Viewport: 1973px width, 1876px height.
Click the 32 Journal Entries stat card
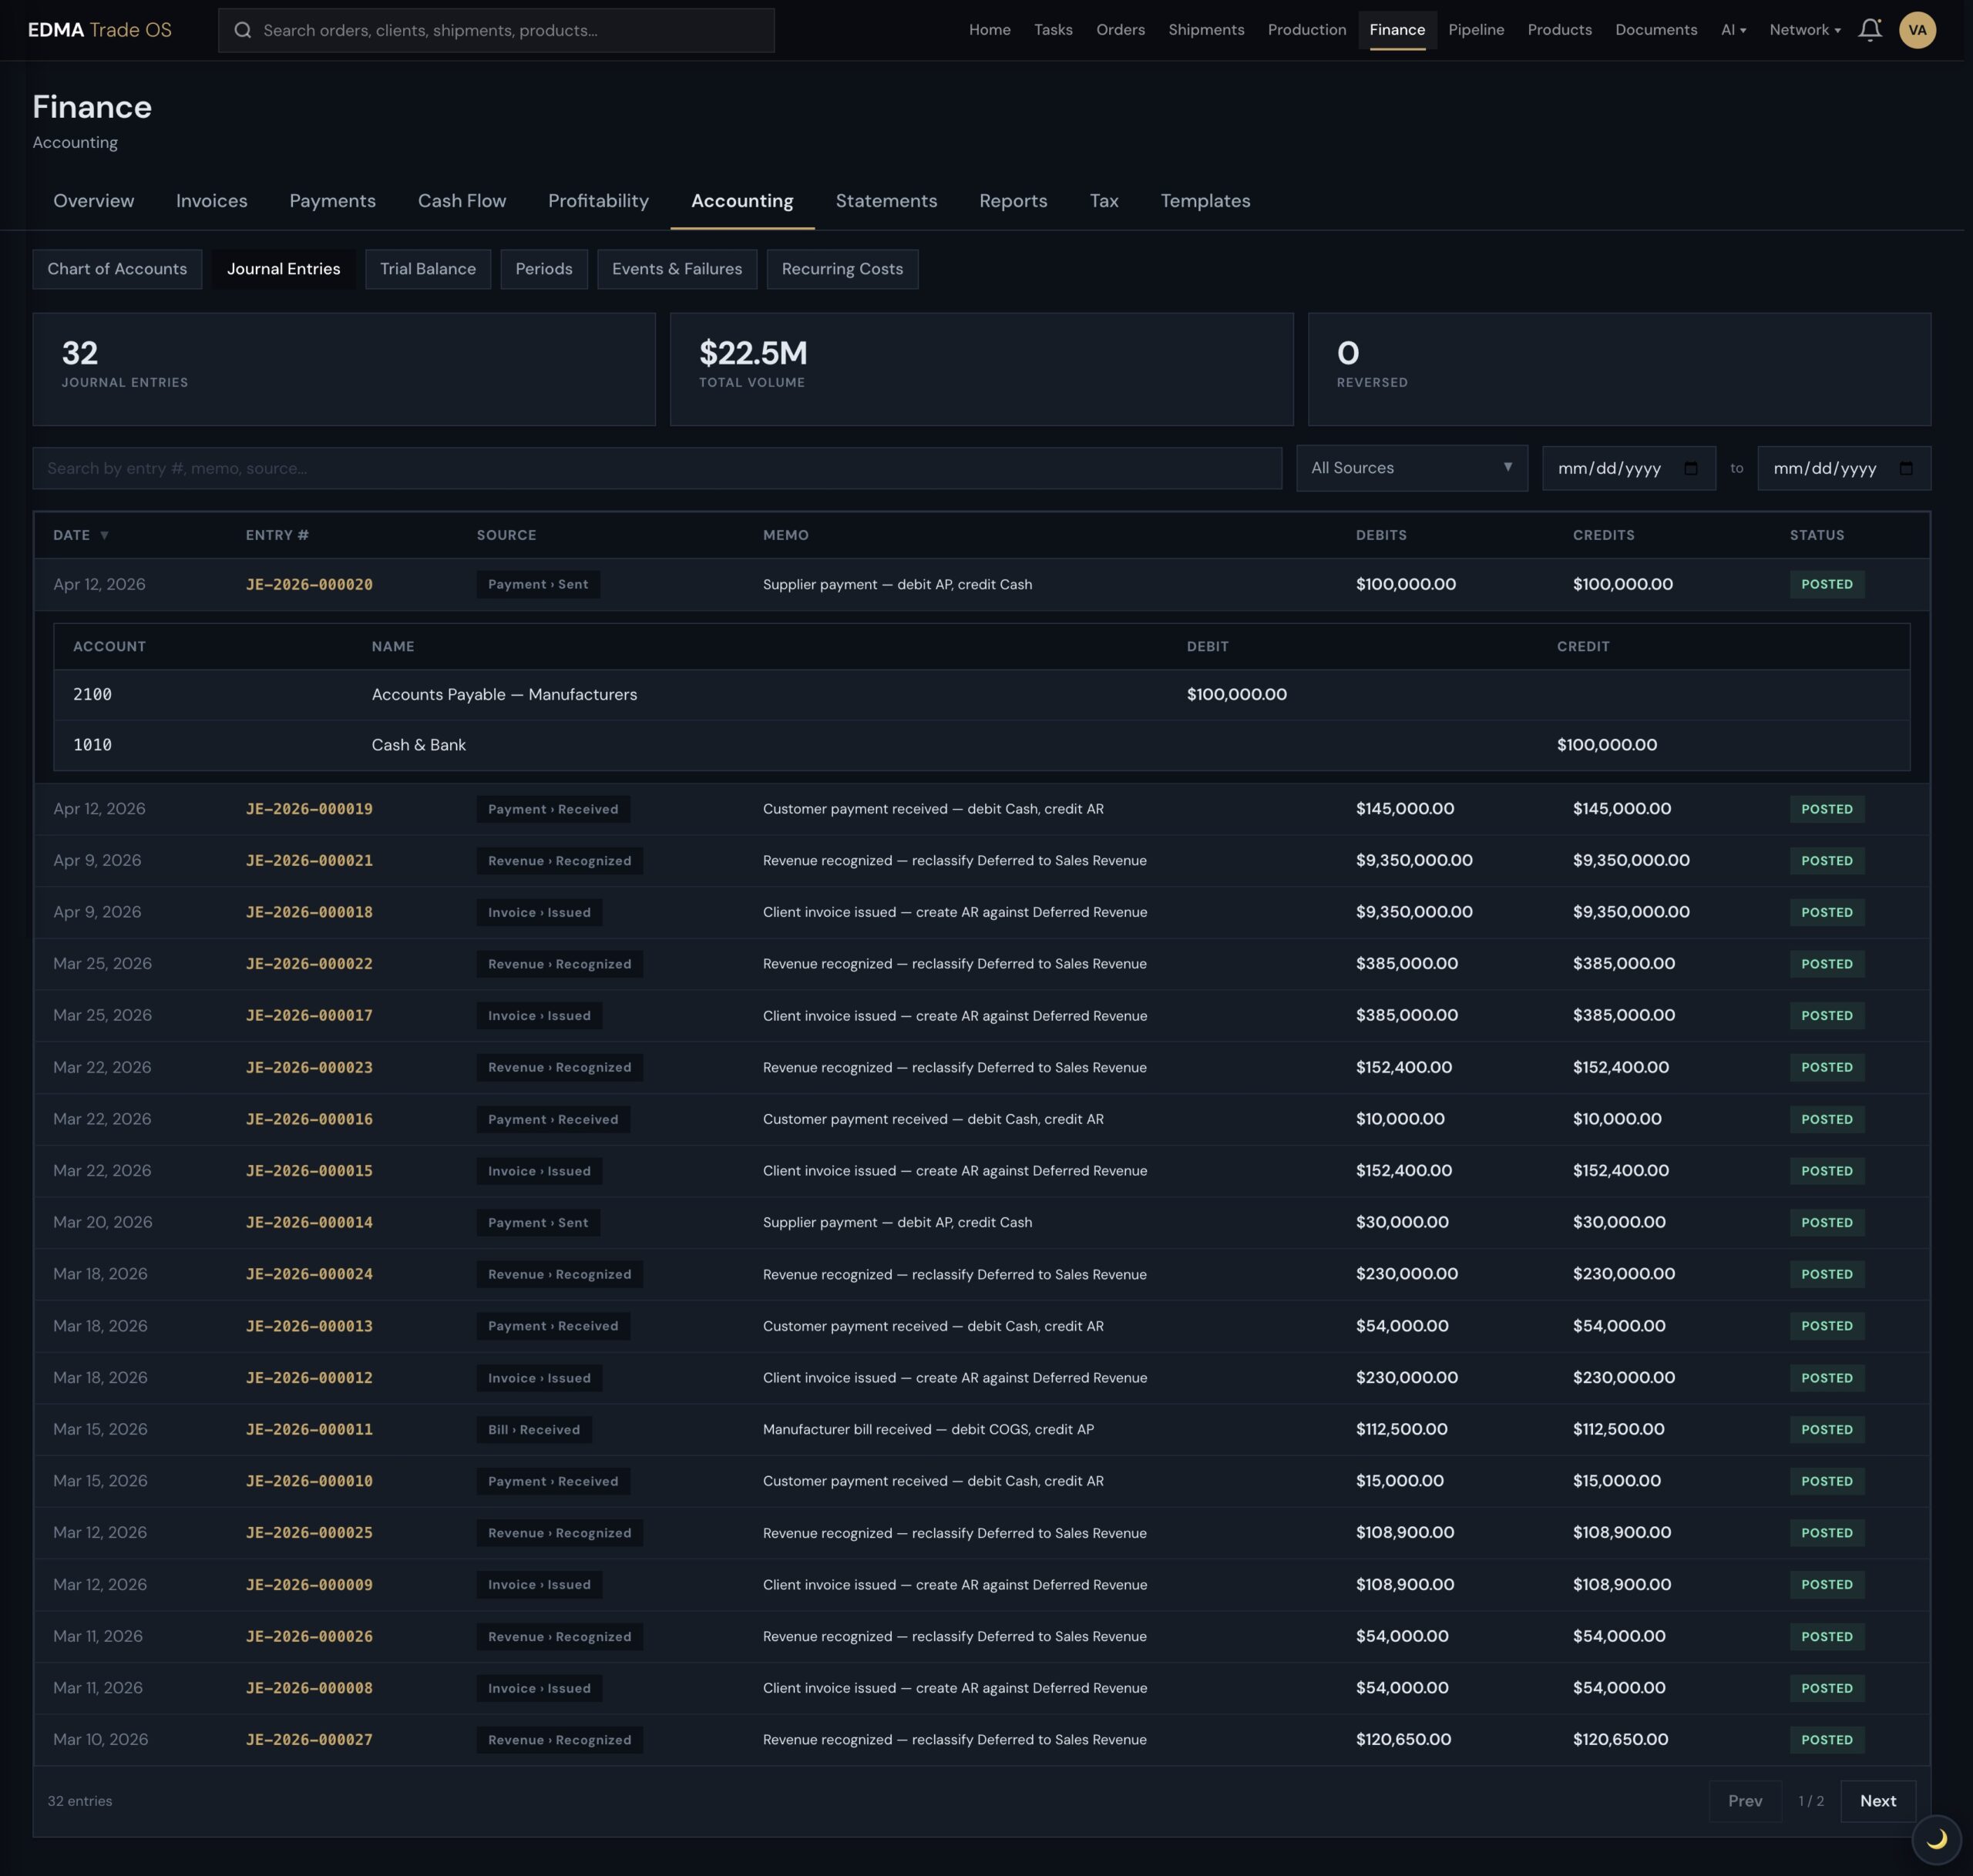pyautogui.click(x=343, y=369)
